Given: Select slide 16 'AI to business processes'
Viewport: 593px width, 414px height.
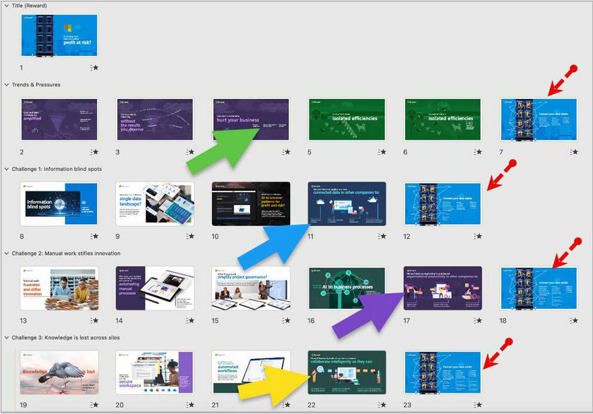Looking at the screenshot, I should click(346, 288).
